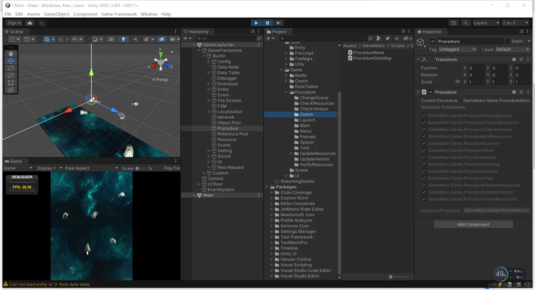This screenshot has height=290, width=535.
Task: Lock the Inspector panel
Action: [522, 31]
